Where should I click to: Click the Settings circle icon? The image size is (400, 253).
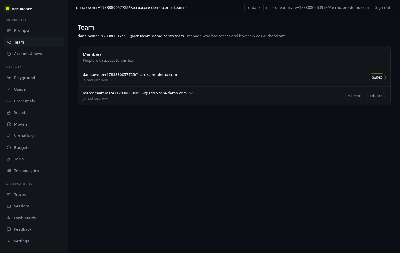click(9, 241)
